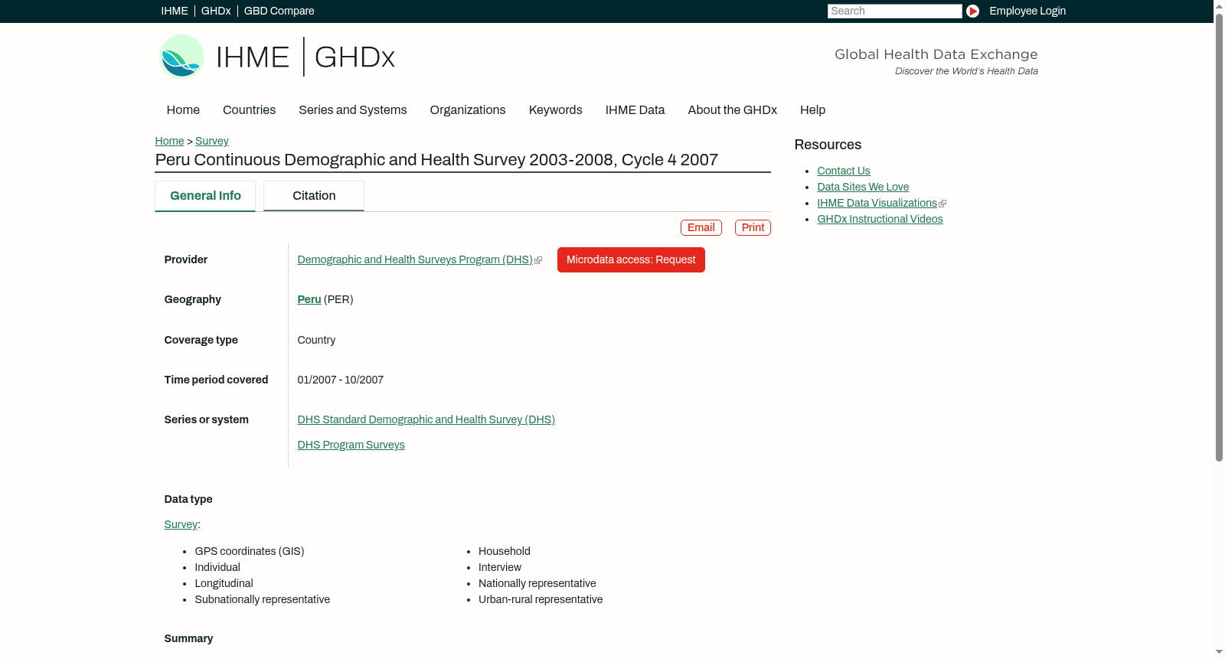Open the Survey data type link

pos(181,524)
